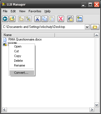Viewport: 101px width, 114px height.
Task: Click the Name column header
Action: coord(29,35)
